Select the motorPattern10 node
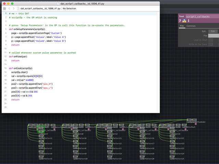The image size is (219, 164). click(75, 157)
